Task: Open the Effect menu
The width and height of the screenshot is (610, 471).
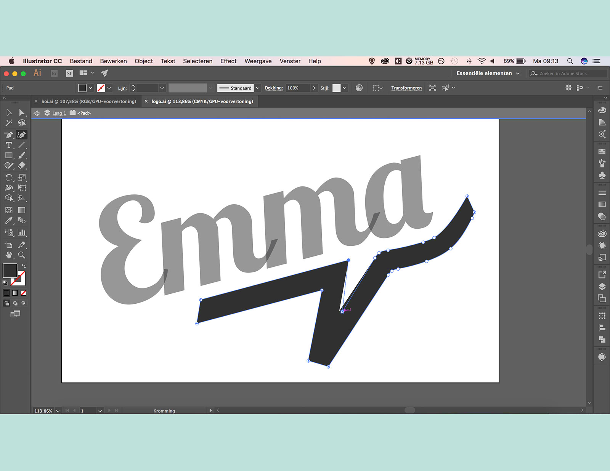Action: [228, 61]
